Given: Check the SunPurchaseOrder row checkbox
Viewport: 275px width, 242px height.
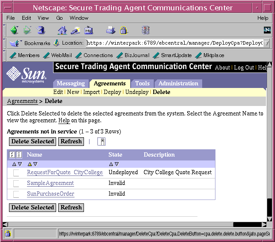Looking at the screenshot, I should coord(16,194).
